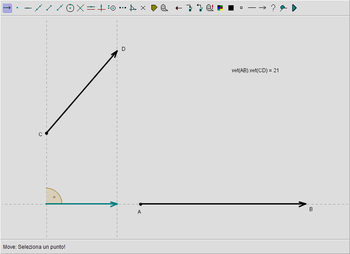Select point A on the canvas
The image size is (350, 254).
(x=140, y=204)
